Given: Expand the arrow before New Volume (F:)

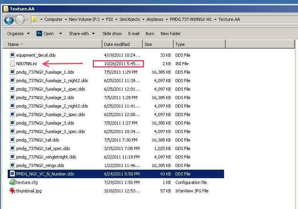Looking at the screenshot, I should [x=66, y=19].
